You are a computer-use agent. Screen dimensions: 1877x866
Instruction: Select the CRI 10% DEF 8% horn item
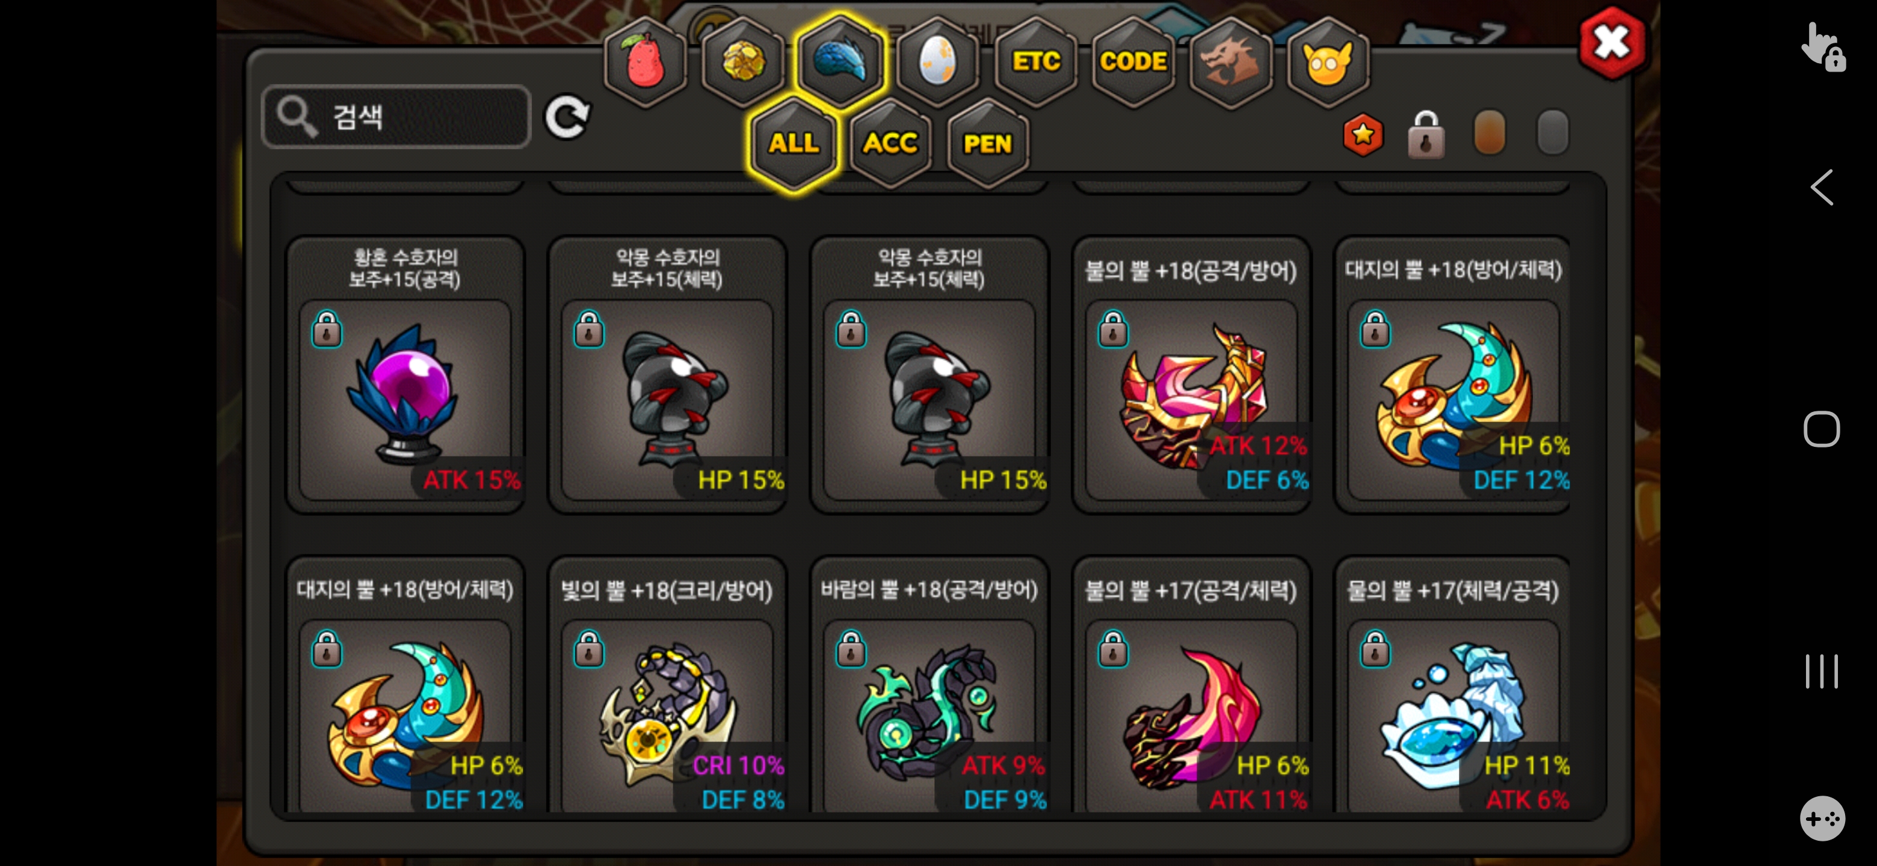pos(667,684)
